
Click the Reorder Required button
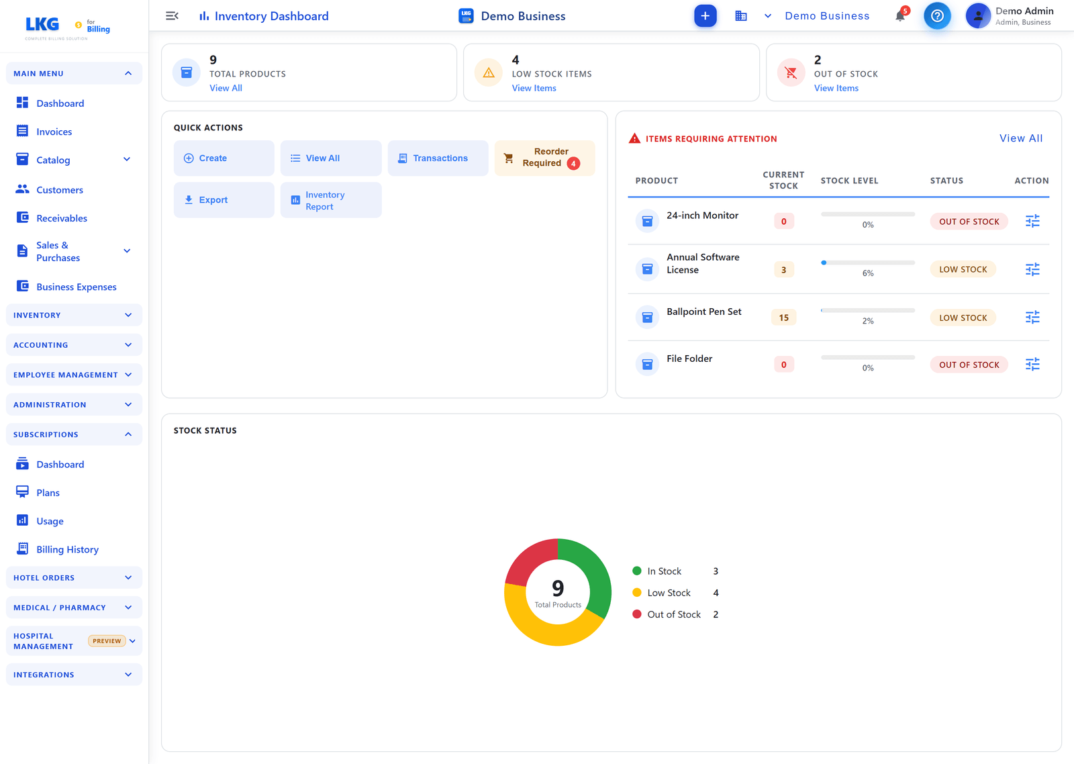pos(544,158)
